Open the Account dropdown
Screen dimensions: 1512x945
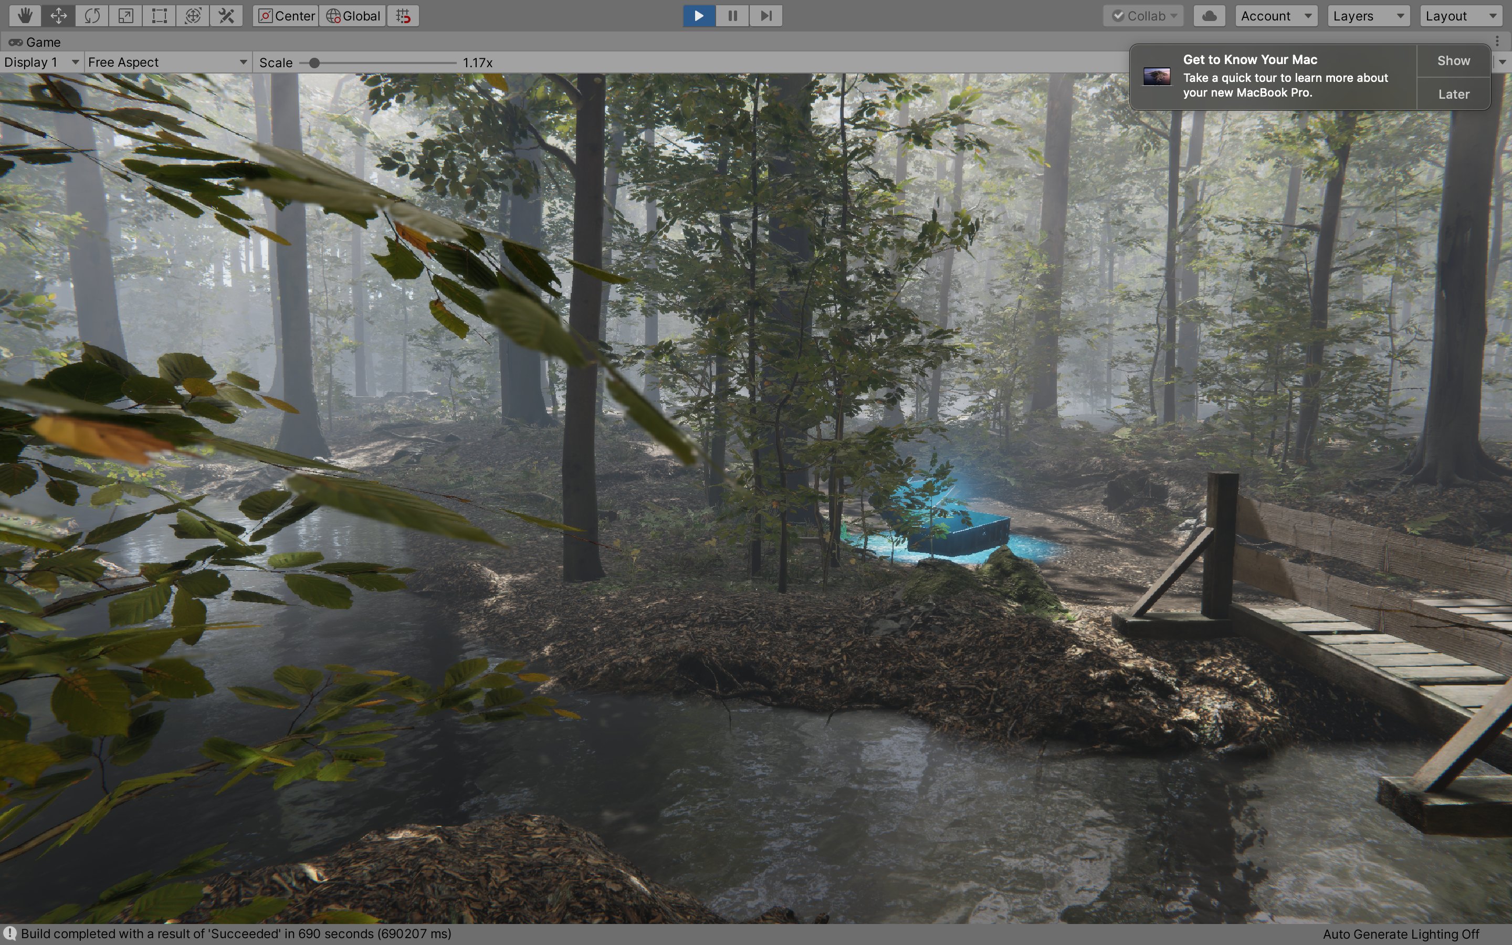(x=1276, y=16)
